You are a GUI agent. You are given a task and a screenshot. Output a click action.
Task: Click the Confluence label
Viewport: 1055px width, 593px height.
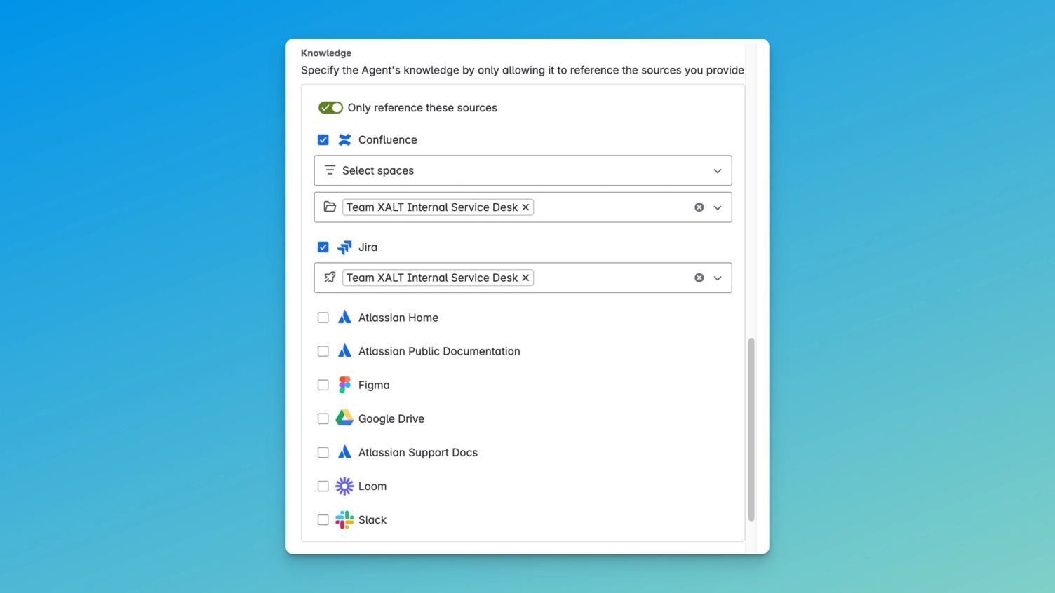[388, 139]
